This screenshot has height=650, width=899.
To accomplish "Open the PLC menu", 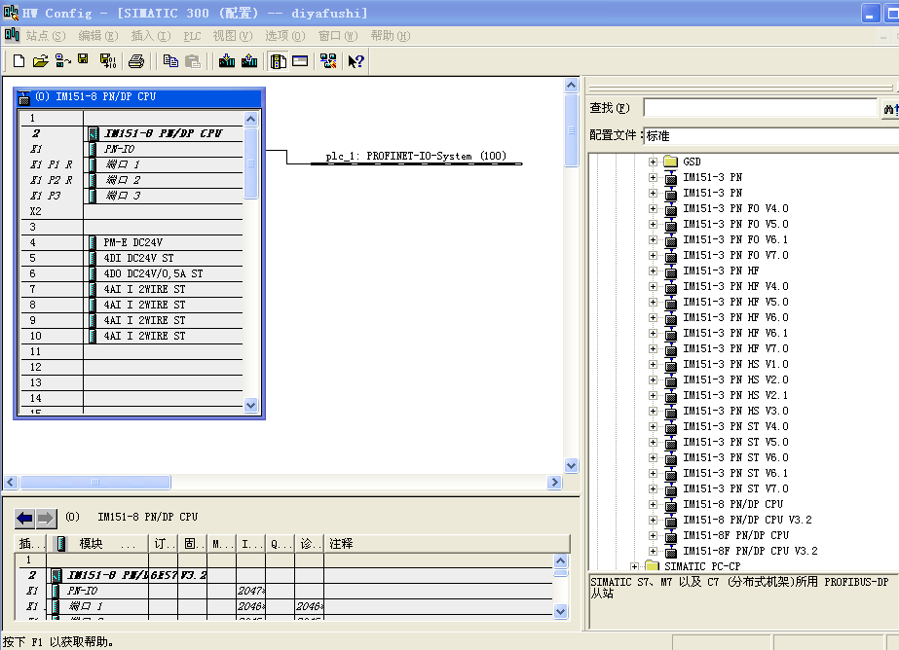I will (x=192, y=36).
